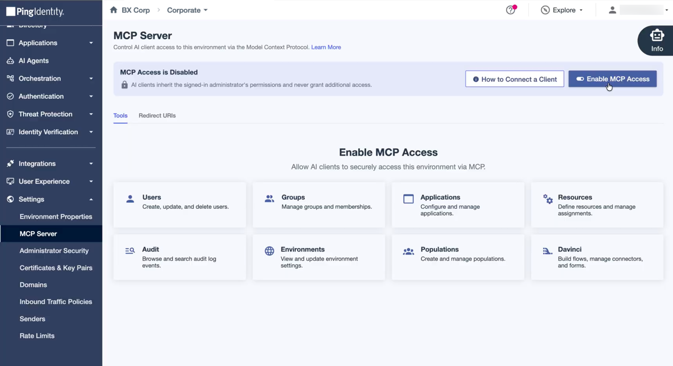The width and height of the screenshot is (673, 366).
Task: Expand the Applications menu arrow
Action: click(91, 43)
